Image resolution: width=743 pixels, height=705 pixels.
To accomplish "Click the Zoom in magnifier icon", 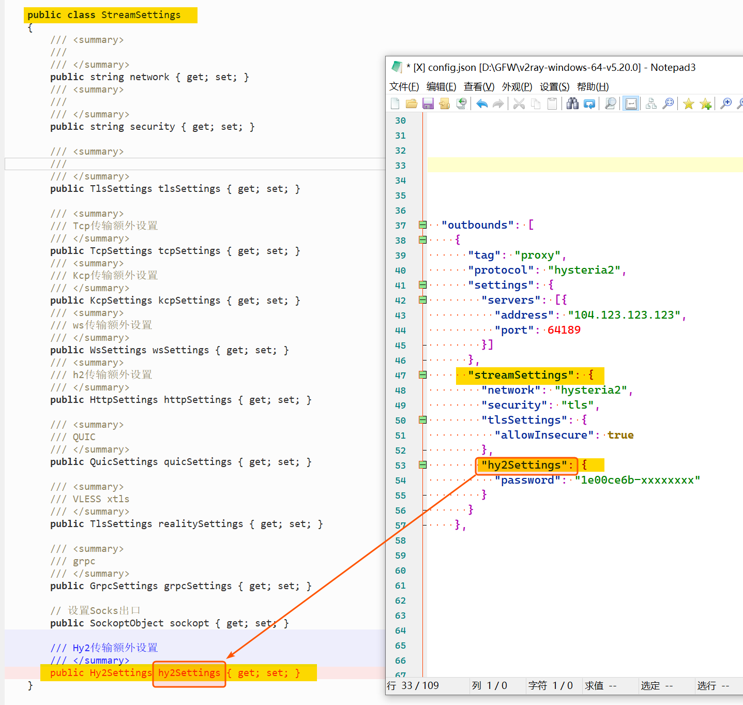I will pyautogui.click(x=726, y=104).
